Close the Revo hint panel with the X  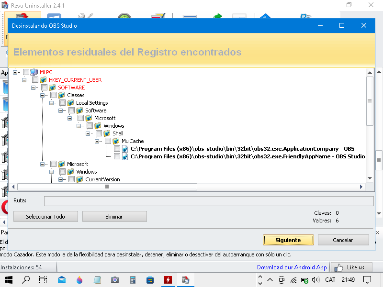tap(377, 233)
